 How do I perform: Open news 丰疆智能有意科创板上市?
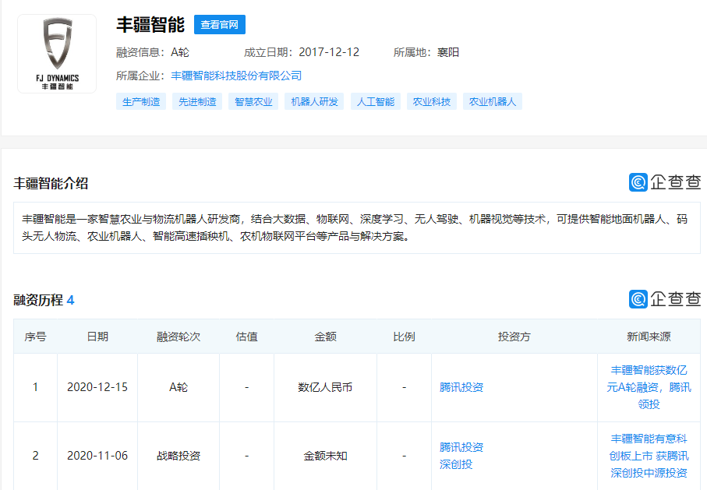(649, 456)
